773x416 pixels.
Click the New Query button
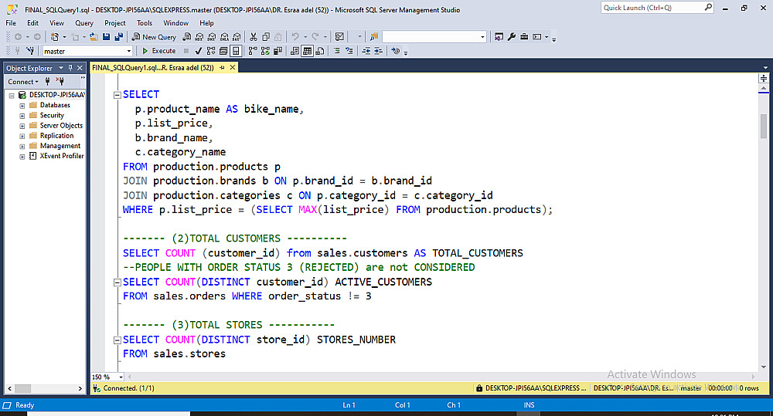click(154, 37)
